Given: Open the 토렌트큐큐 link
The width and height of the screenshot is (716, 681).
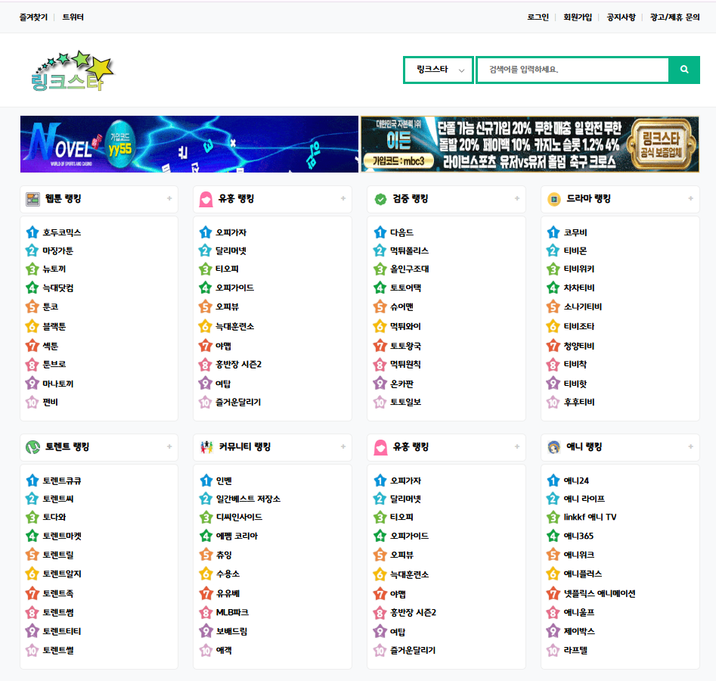Looking at the screenshot, I should (62, 480).
